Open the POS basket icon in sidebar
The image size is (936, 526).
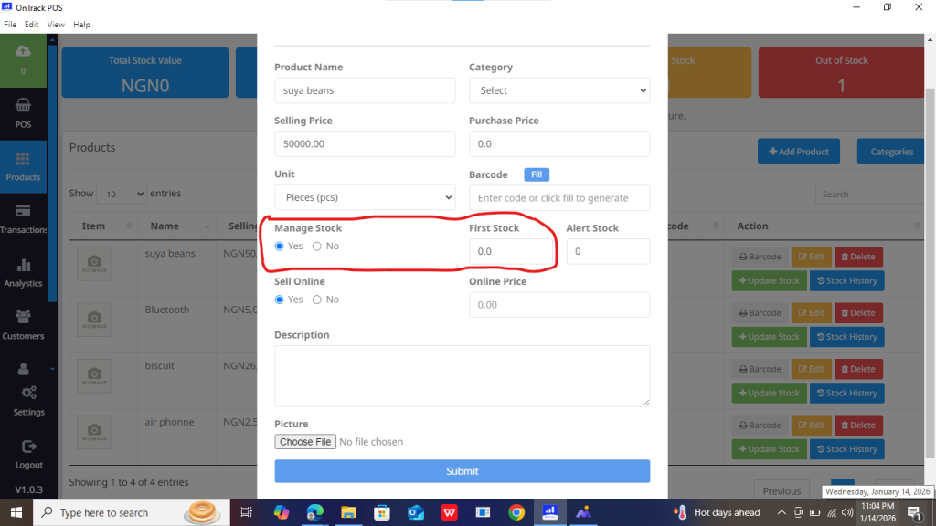coord(23,106)
